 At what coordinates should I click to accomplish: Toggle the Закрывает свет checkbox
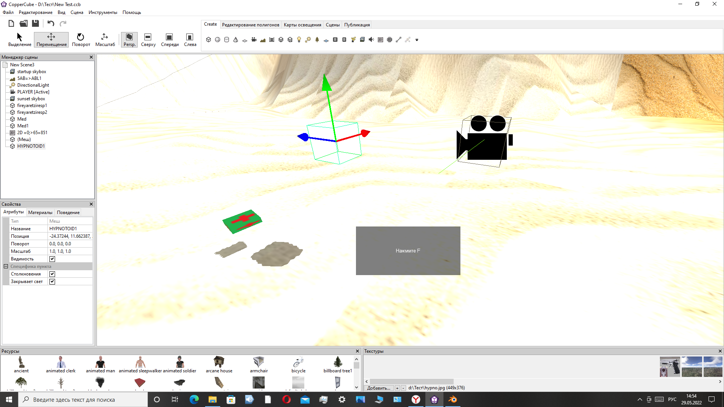(52, 282)
